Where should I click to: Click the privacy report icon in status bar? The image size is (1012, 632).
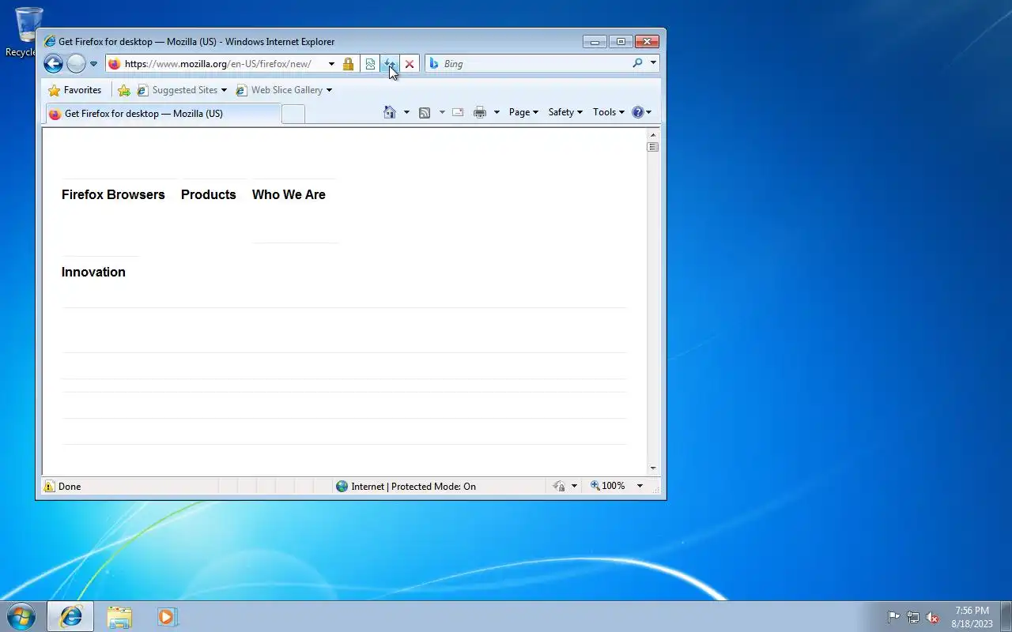pyautogui.click(x=559, y=487)
